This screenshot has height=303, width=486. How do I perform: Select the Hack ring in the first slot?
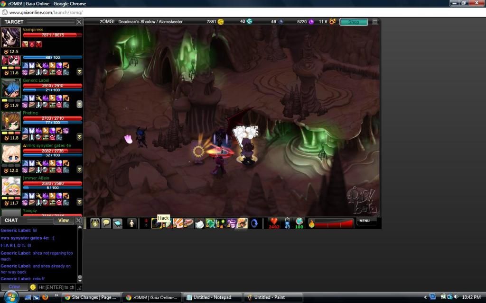156,223
